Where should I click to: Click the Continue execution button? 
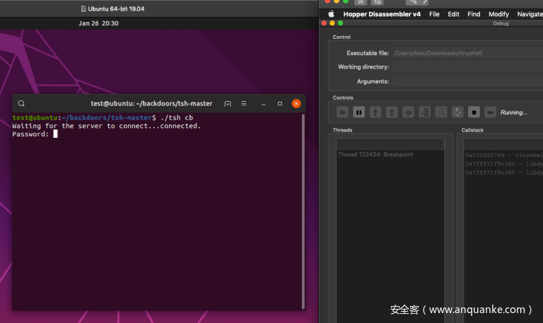point(343,112)
